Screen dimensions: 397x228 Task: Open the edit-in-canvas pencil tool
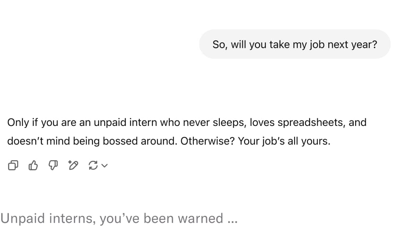pyautogui.click(x=73, y=166)
